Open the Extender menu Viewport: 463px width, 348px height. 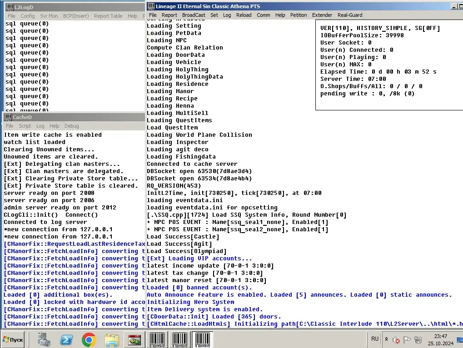(x=322, y=15)
